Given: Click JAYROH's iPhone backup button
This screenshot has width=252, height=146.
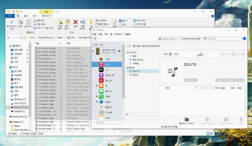Looking at the screenshot, I should point(190,39).
